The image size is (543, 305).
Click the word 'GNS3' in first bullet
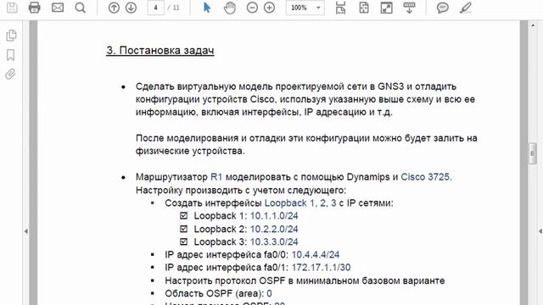pos(390,86)
